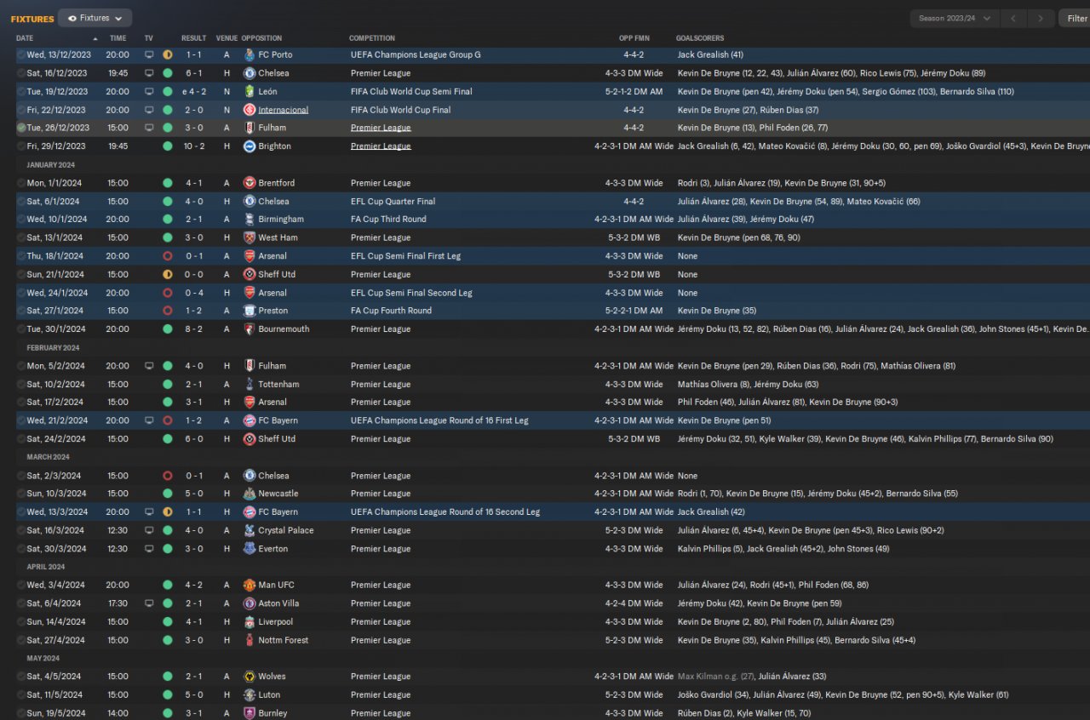Click the Aston Villa club badge

click(x=250, y=603)
